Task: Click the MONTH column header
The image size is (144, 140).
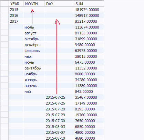Action: 34,4
